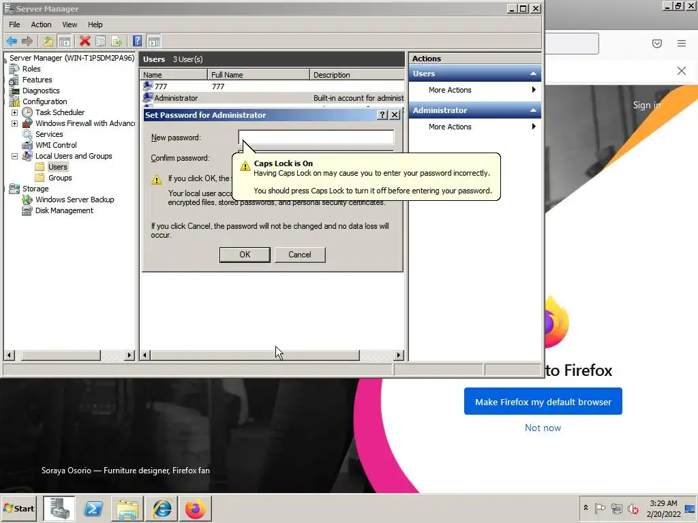Viewport: 698px width, 523px height.
Task: Select the 777 user row
Action: click(273, 86)
